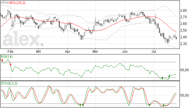193x108 pixels.
Task: Click the RSI 50,00 axis value
Action: pos(184,70)
